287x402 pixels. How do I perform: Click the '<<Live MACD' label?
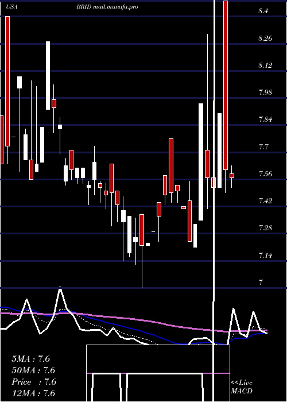(242, 387)
